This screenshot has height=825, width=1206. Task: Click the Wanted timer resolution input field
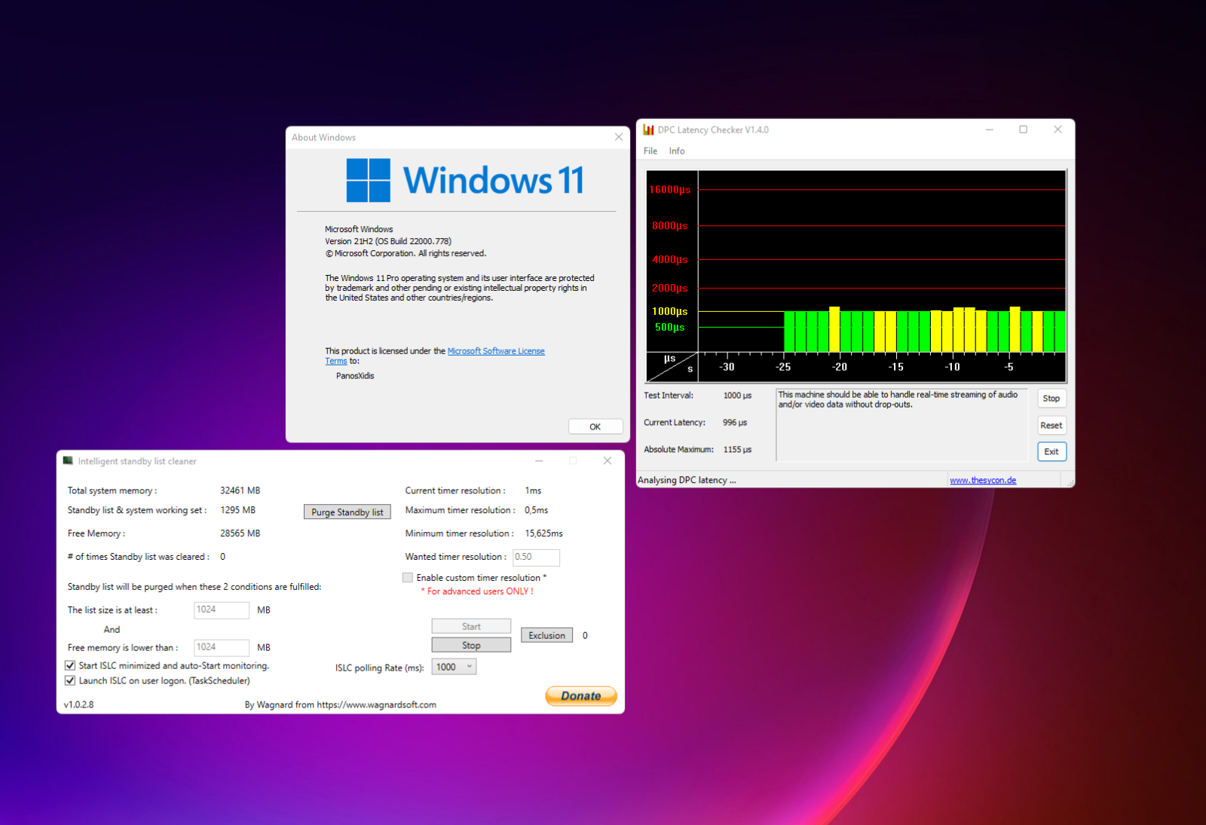click(537, 558)
